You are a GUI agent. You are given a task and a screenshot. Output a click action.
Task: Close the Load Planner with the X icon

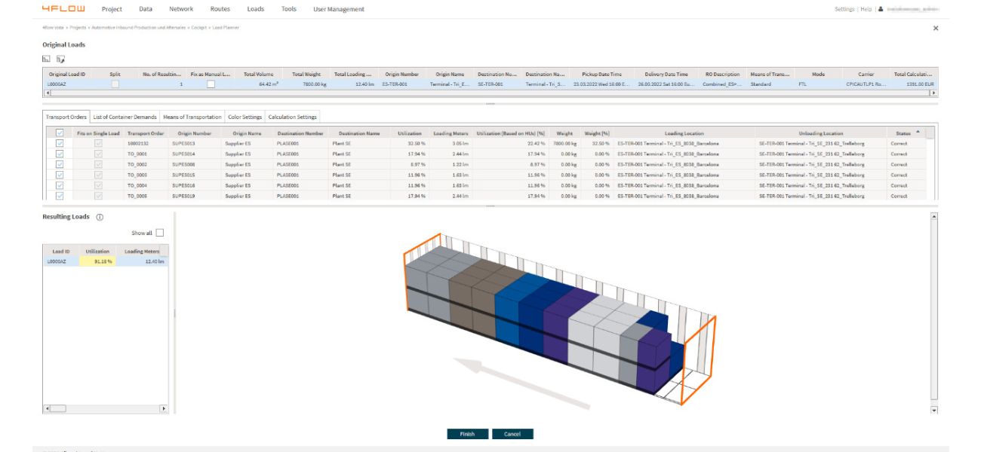click(936, 28)
